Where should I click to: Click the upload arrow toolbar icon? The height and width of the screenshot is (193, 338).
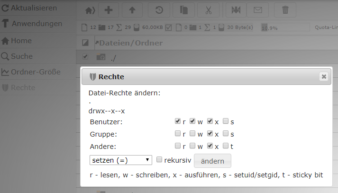[x=132, y=9]
